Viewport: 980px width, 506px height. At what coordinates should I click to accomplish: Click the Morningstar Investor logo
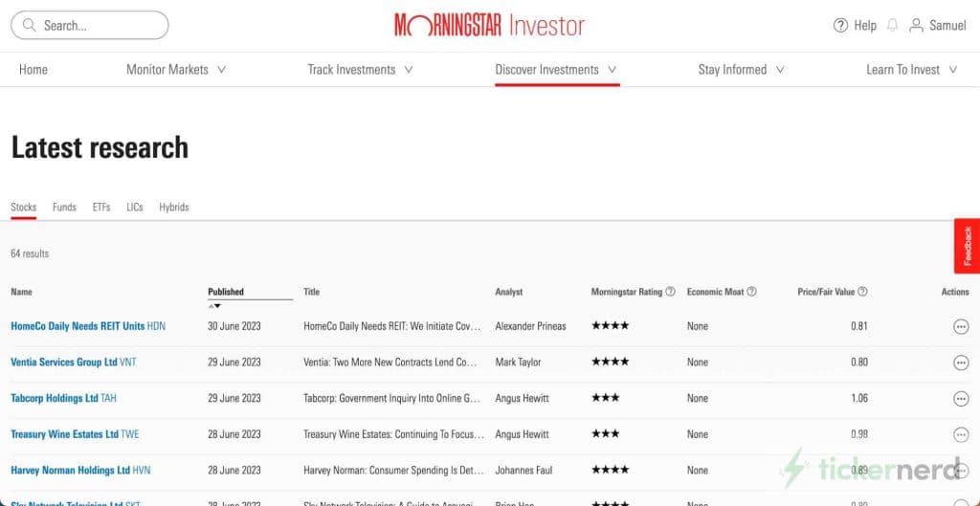[489, 26]
